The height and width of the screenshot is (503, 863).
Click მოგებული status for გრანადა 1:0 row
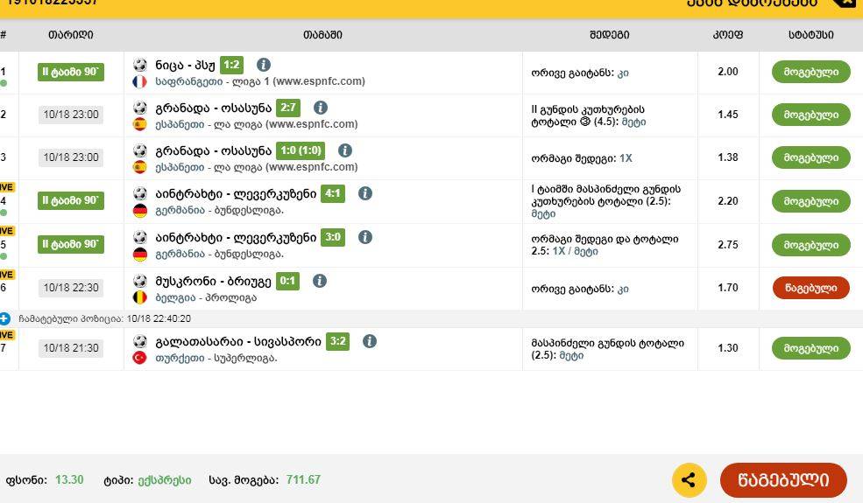(810, 157)
